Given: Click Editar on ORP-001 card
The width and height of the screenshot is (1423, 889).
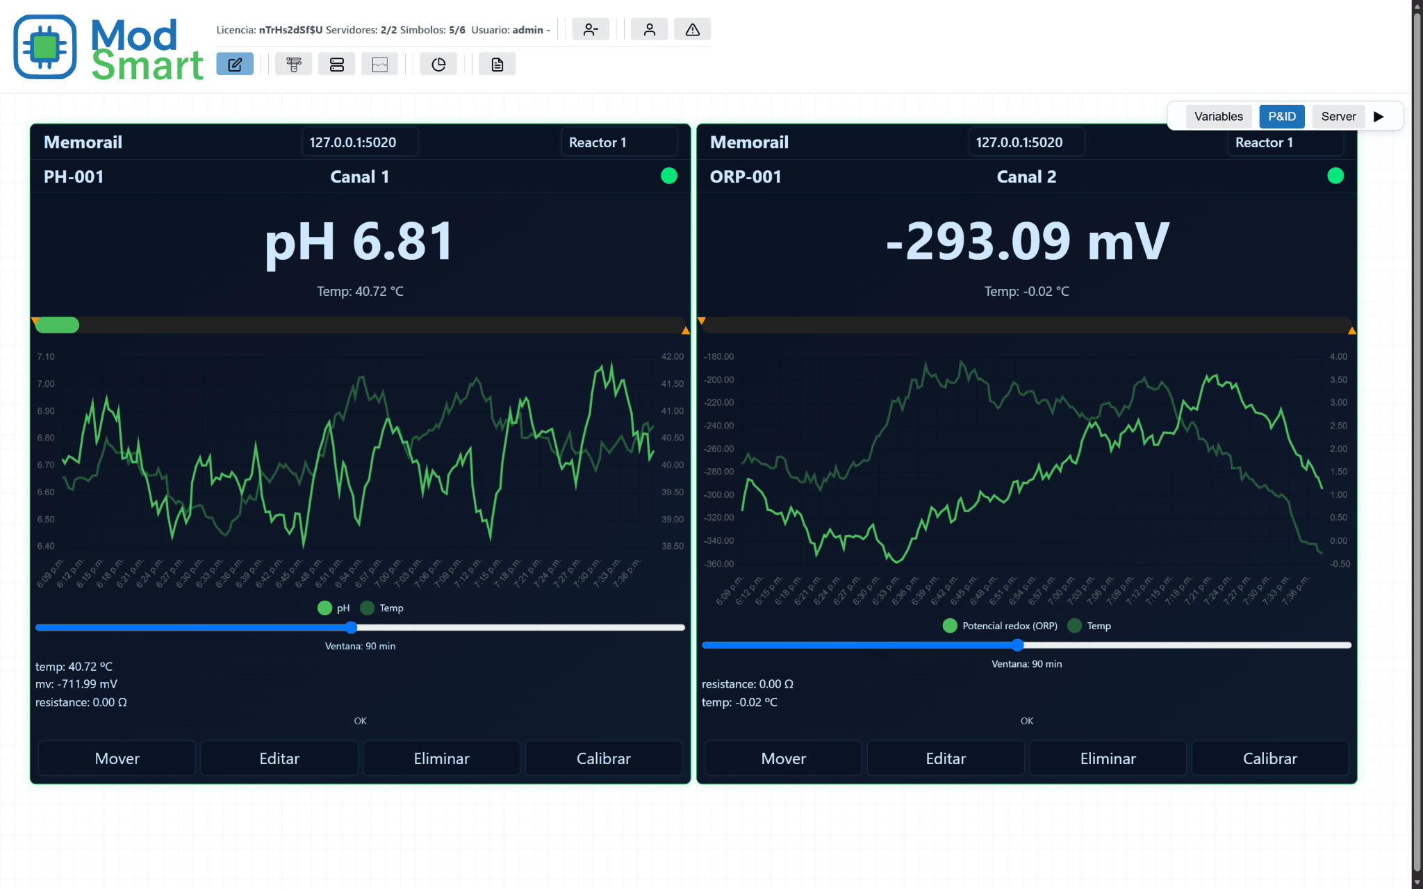Looking at the screenshot, I should pyautogui.click(x=946, y=758).
